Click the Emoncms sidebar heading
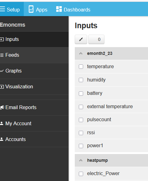Screen dimensions: 148x181 (x=13, y=25)
